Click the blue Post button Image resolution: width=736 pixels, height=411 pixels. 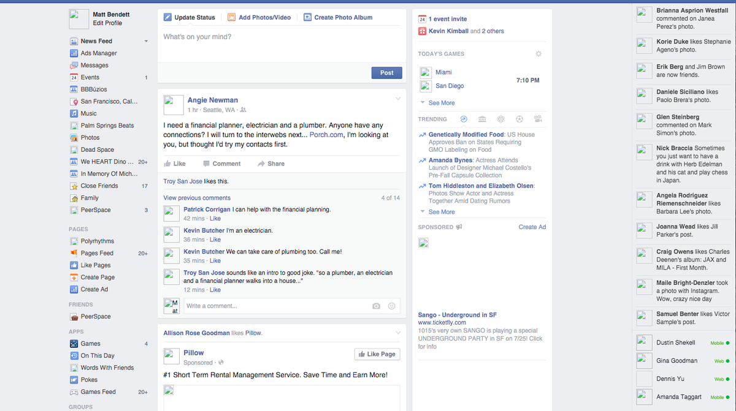click(x=387, y=73)
